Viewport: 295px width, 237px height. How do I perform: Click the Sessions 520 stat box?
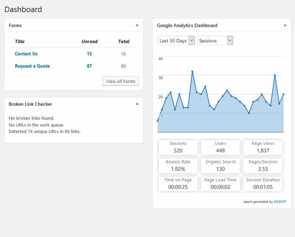[x=178, y=147]
